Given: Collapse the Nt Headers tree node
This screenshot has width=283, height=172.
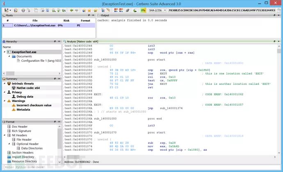Looking at the screenshot, I should coord(5,136).
